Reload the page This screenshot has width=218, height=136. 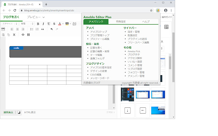(x=15, y=11)
